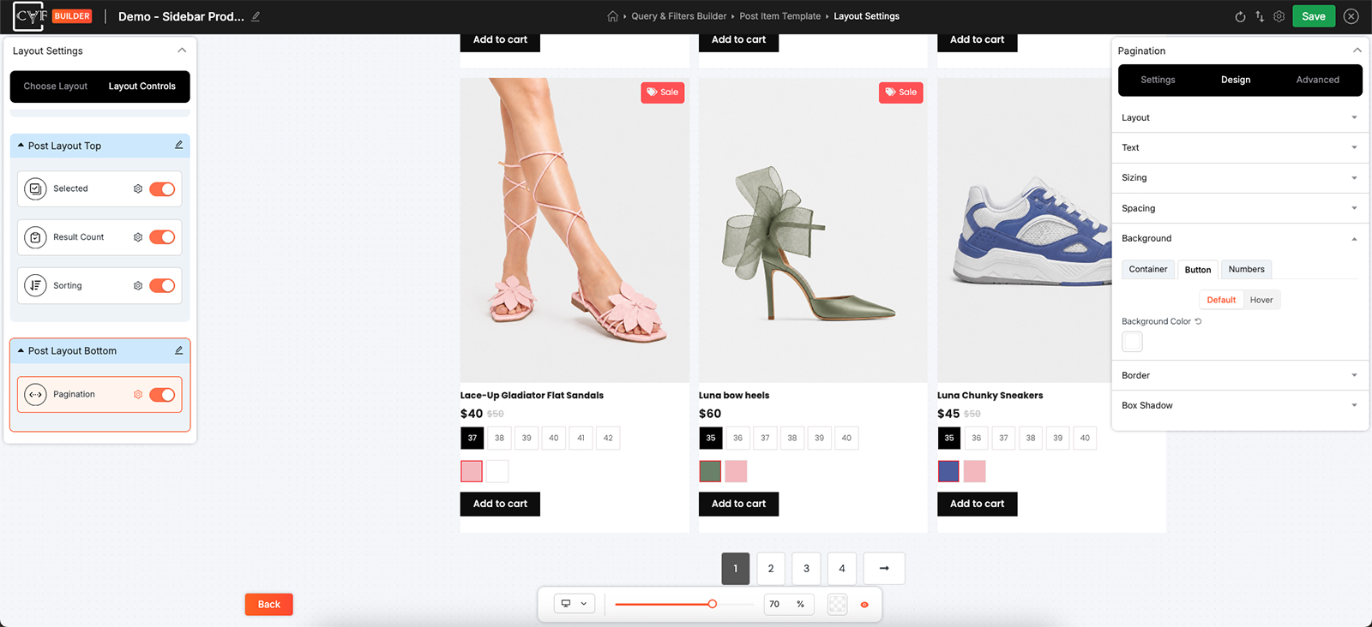Open settings gear for Sorting control
1372x627 pixels.
pyautogui.click(x=138, y=286)
